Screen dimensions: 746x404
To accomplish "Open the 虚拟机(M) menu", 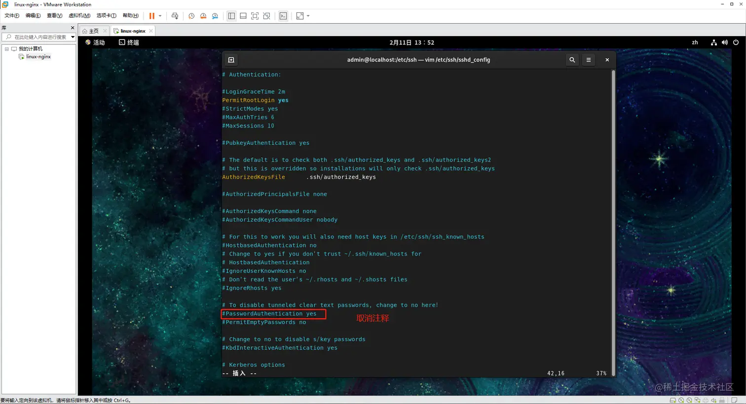I will tap(79, 16).
